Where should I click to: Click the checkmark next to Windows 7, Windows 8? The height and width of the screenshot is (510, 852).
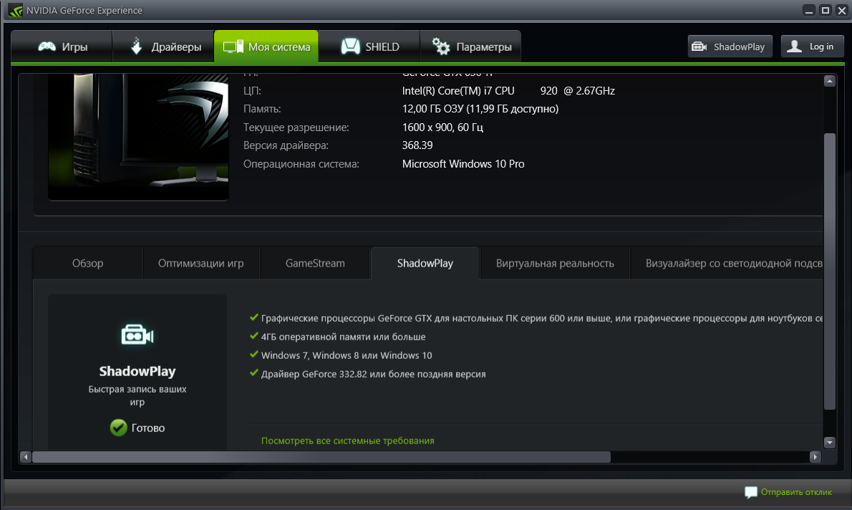[253, 355]
